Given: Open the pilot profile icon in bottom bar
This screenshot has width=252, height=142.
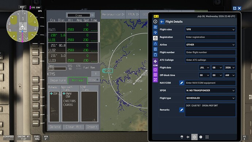Looking at the screenshot, I should click(x=182, y=137).
